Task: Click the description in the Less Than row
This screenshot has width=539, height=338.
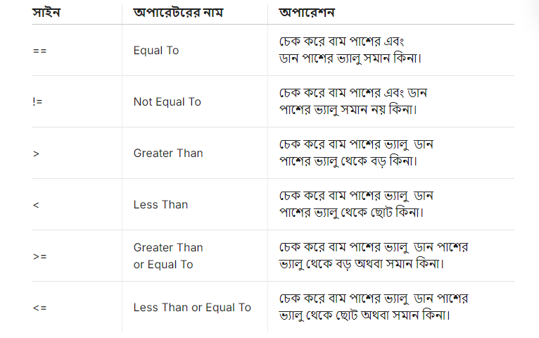Action: 356,204
